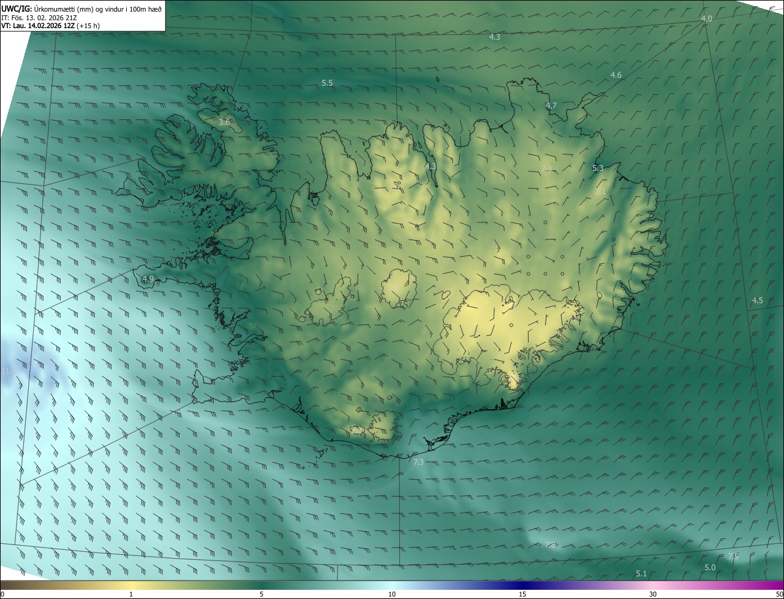Click the color bar tick labeled 30
Screen dimensions: 784x599
653,594
